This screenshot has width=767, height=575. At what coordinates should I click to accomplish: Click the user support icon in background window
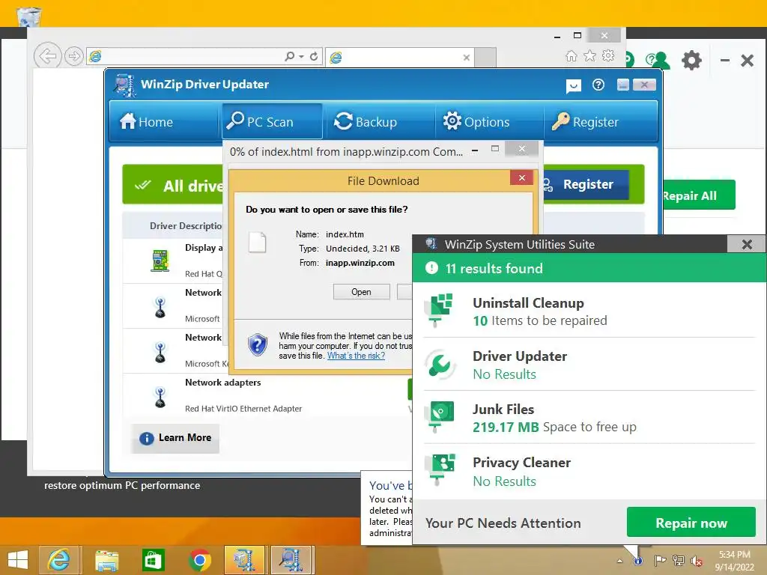coord(658,60)
